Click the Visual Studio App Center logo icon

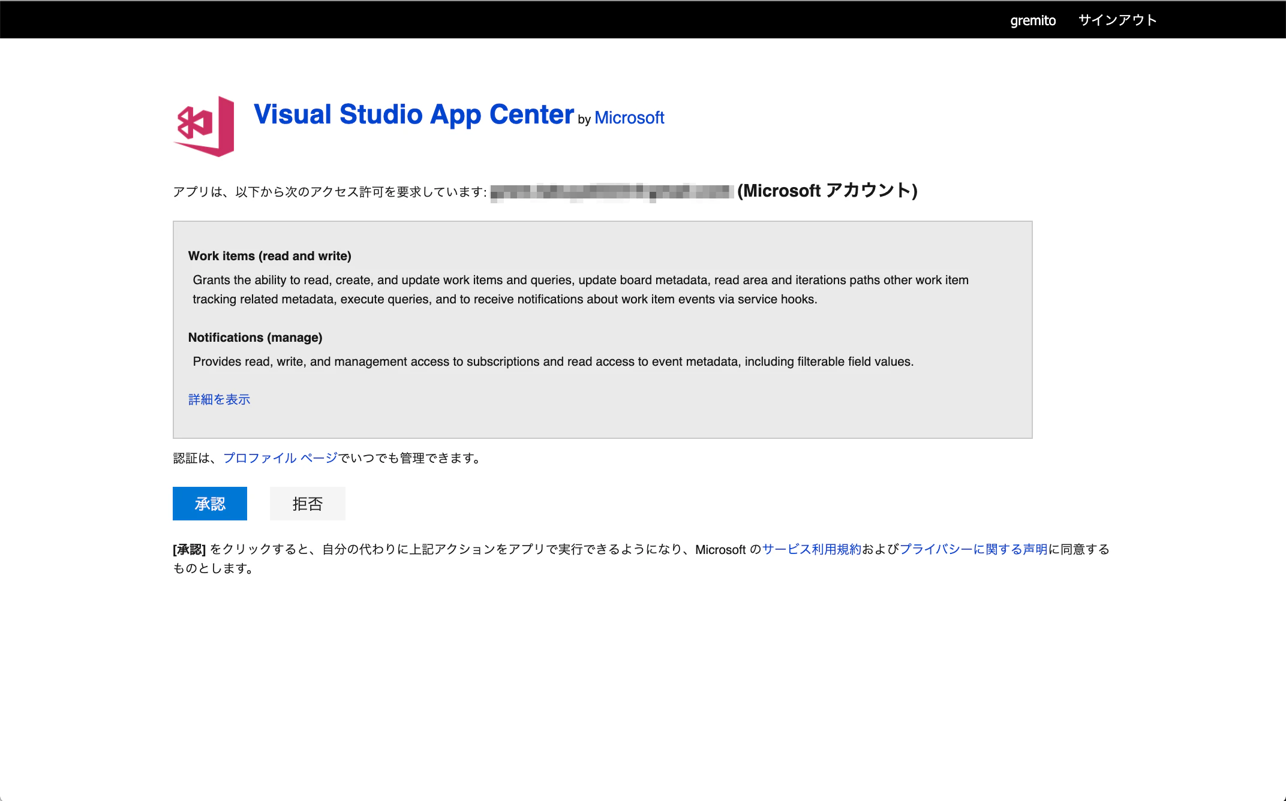pos(204,127)
